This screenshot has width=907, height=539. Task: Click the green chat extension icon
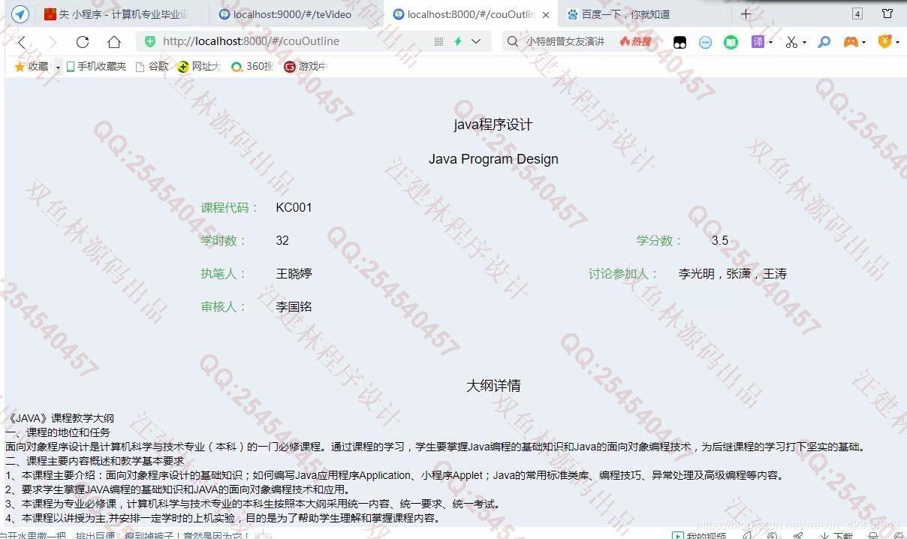point(731,42)
